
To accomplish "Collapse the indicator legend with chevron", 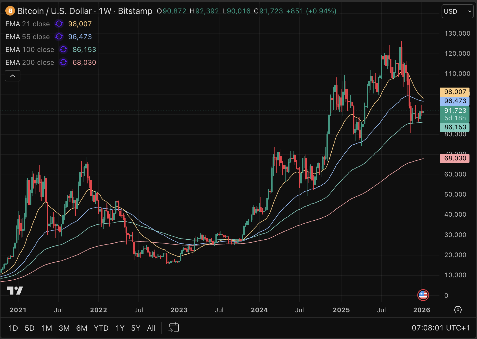I will coord(13,76).
